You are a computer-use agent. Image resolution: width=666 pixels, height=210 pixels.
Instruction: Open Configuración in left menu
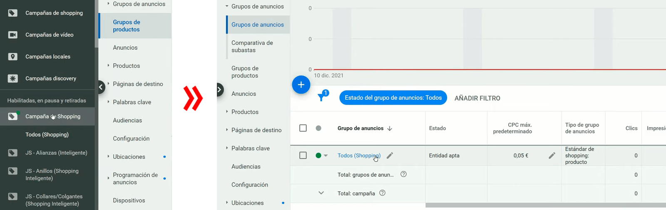(131, 138)
